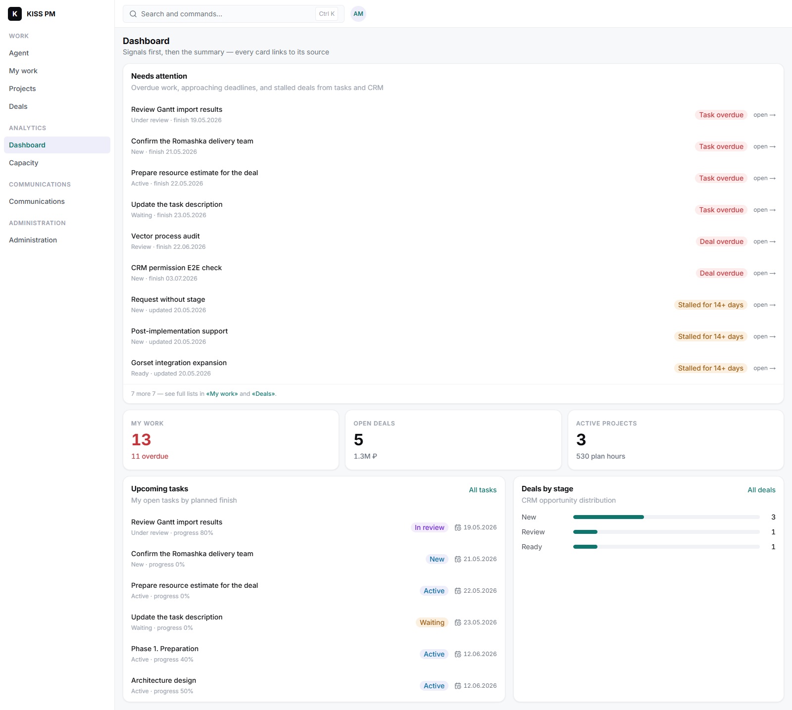
Task: Follow the «My work» footer link
Action: pyautogui.click(x=222, y=394)
